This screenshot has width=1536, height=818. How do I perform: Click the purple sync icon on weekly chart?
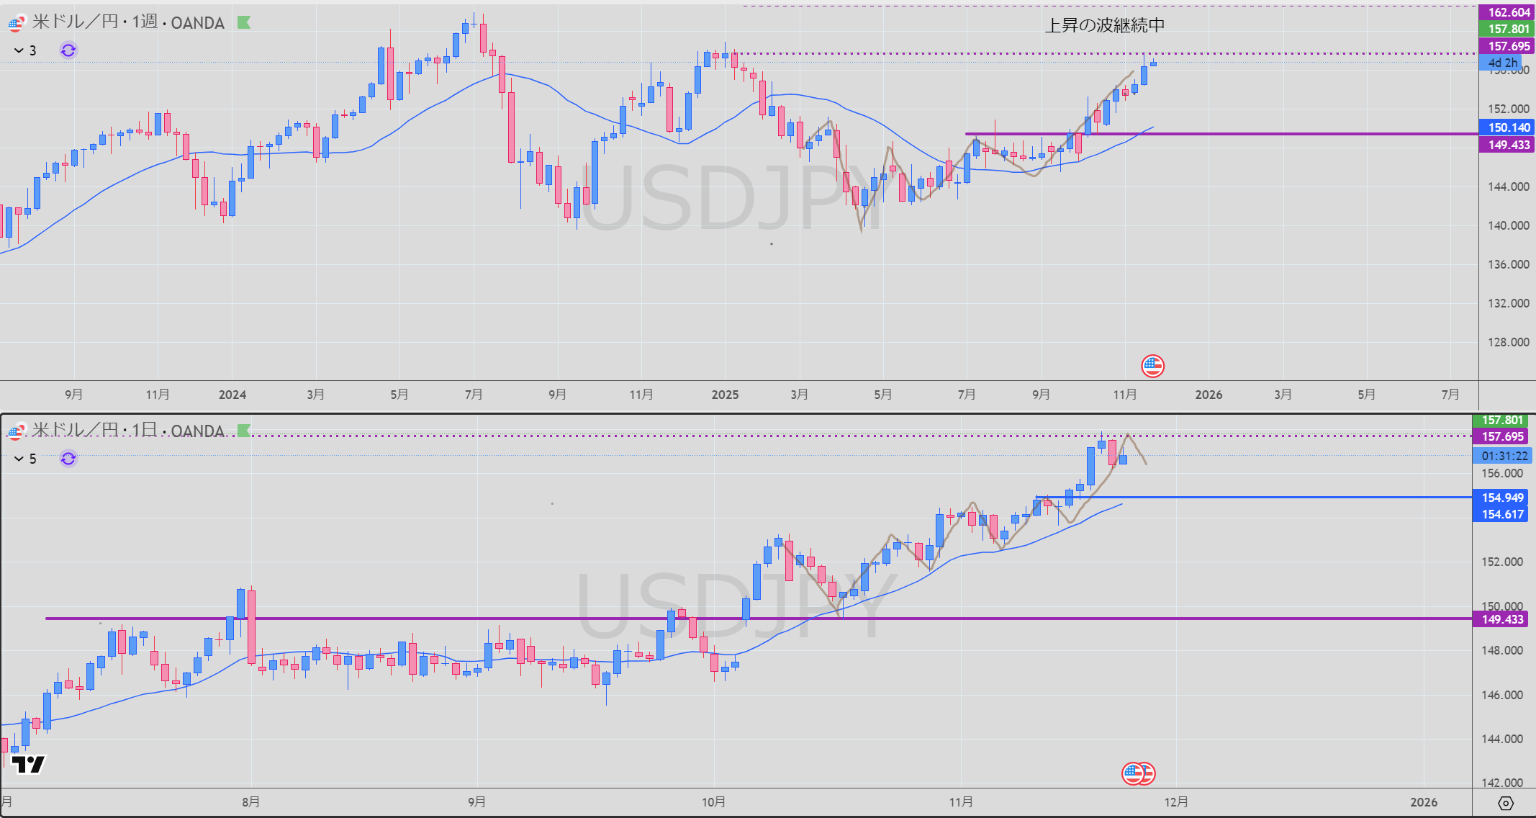[68, 50]
